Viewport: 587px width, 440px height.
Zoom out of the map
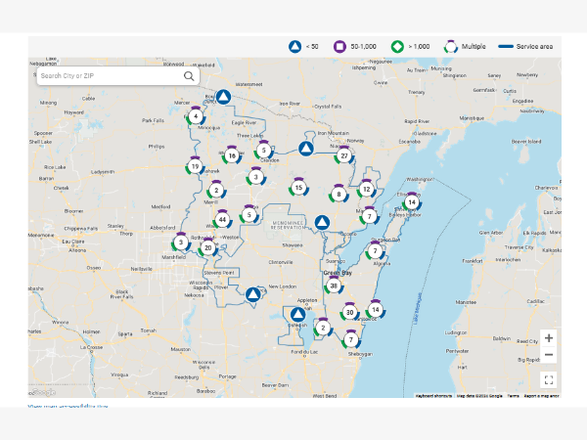coord(549,355)
